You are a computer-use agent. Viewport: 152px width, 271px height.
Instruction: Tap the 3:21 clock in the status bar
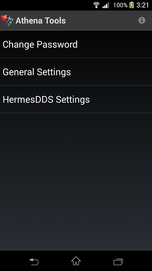(142, 5)
